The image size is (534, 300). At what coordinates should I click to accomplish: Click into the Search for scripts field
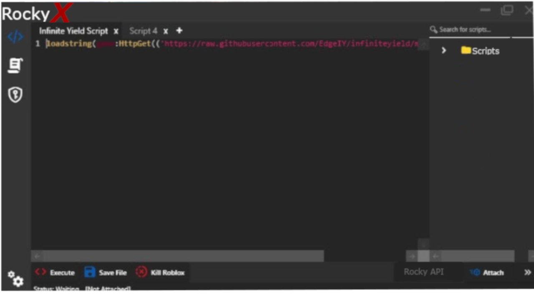(x=471, y=30)
